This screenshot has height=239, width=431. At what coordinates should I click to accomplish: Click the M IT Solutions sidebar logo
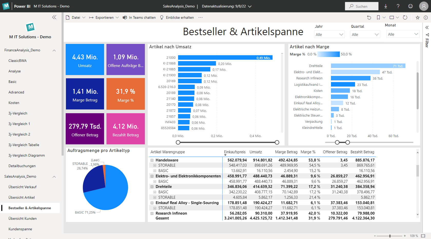(30, 27)
